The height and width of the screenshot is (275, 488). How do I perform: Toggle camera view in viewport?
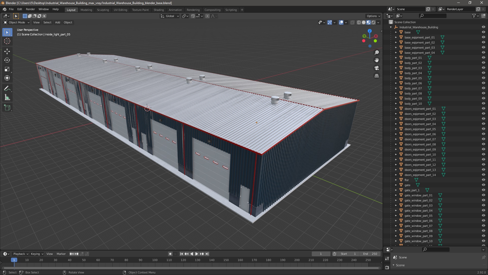point(377,68)
